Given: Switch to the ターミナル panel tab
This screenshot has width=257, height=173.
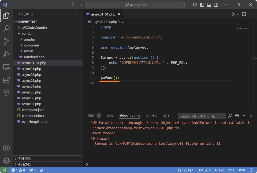Looking at the screenshot, I should pos(151,116).
